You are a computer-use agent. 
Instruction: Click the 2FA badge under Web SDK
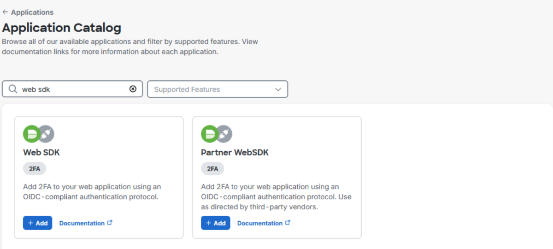point(35,169)
